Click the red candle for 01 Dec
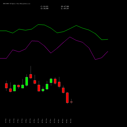The height and width of the screenshot is (127, 127). [x=59, y=84]
